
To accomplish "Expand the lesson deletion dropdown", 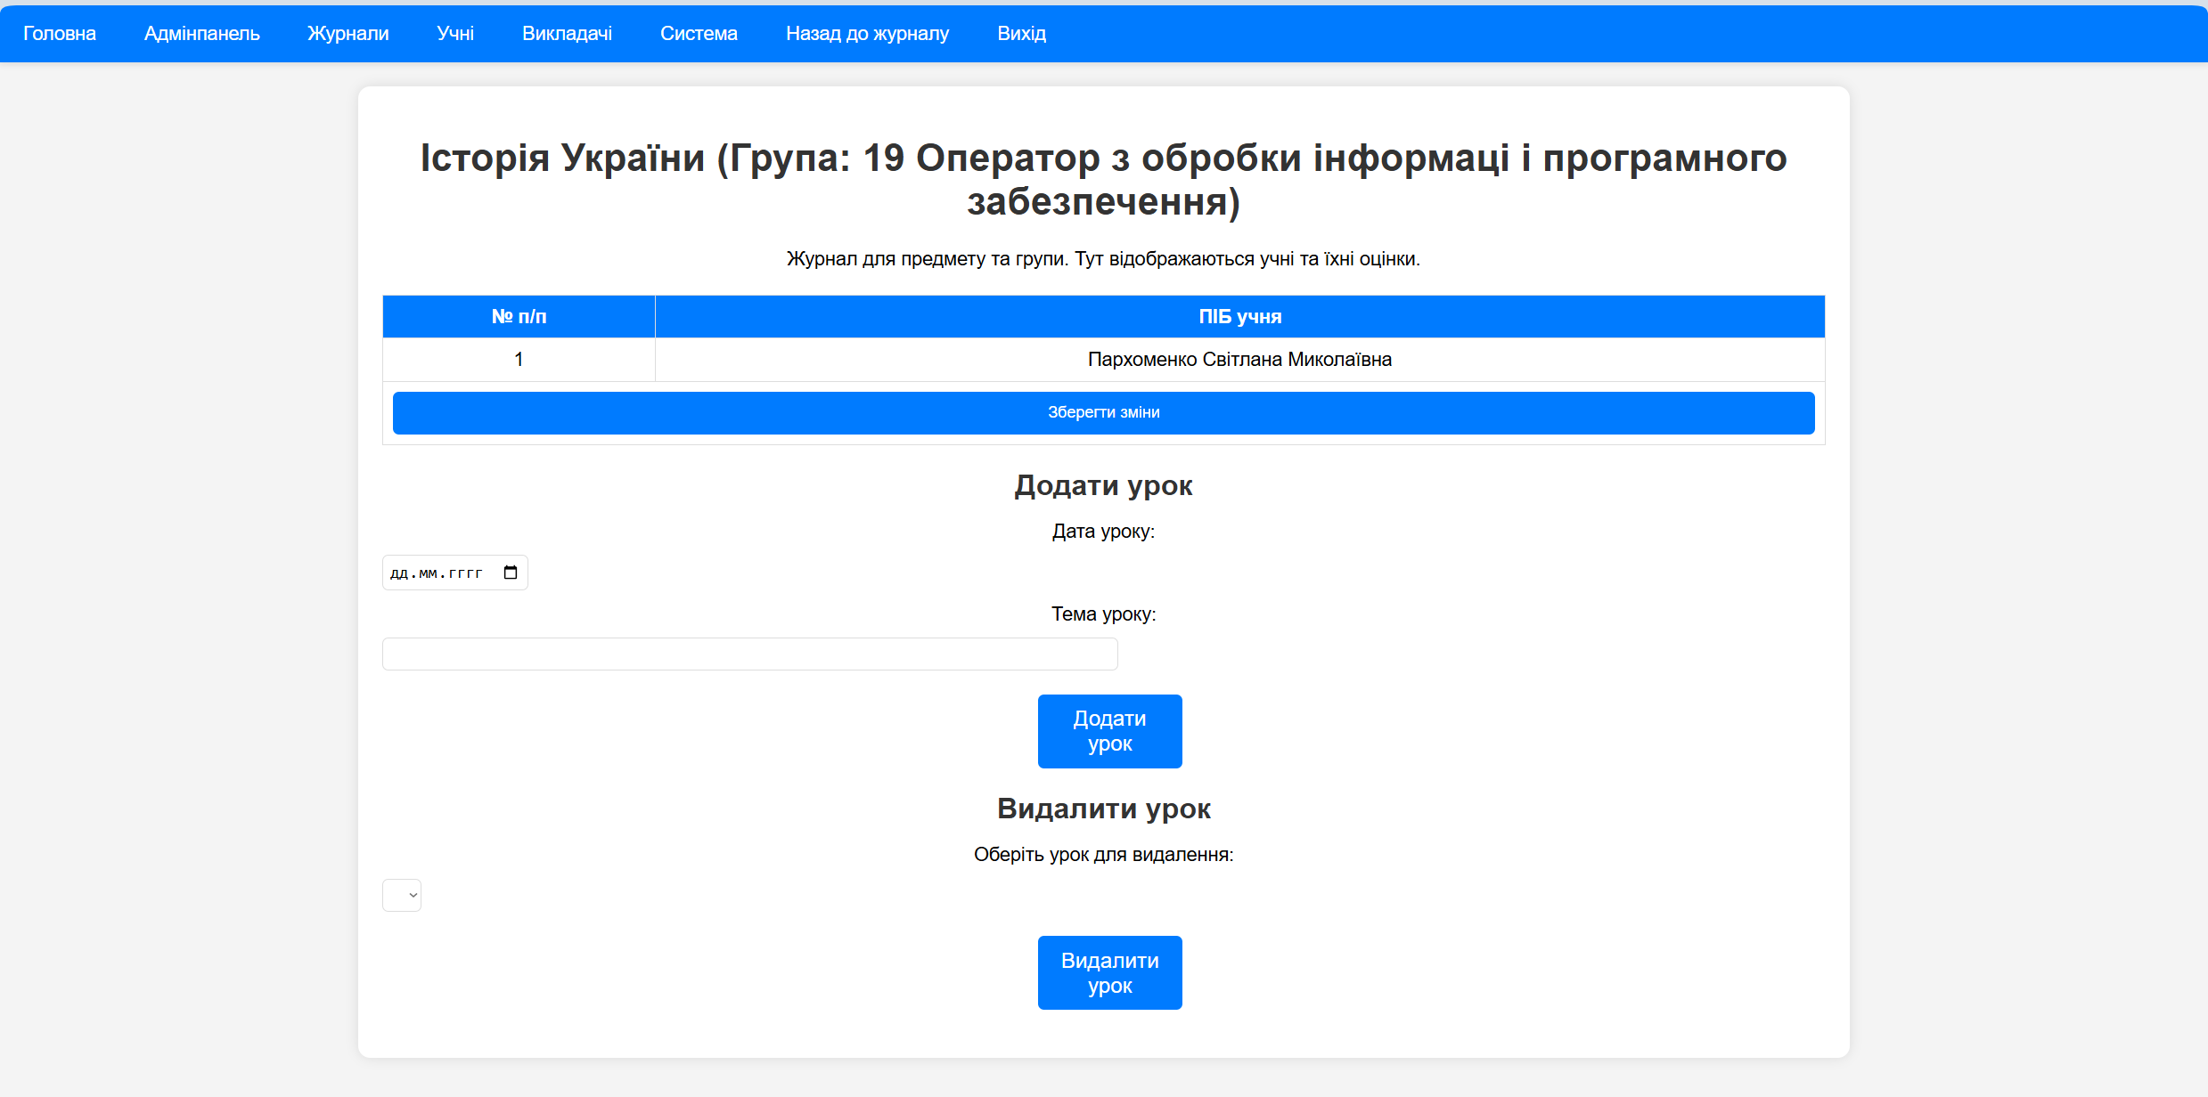I will (x=402, y=895).
